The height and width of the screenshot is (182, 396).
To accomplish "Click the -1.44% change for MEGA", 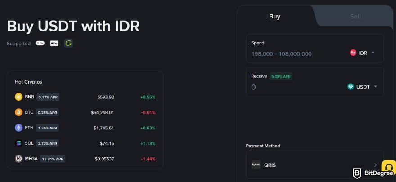I will pos(148,159).
